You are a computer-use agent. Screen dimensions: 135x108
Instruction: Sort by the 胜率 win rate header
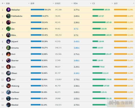pyautogui.click(x=32, y=4)
